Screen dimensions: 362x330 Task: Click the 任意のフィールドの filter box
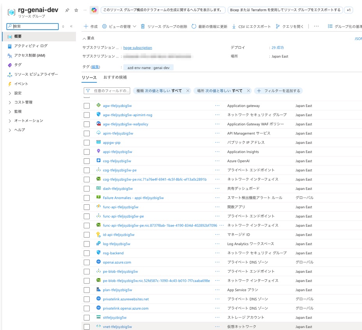[107, 91]
